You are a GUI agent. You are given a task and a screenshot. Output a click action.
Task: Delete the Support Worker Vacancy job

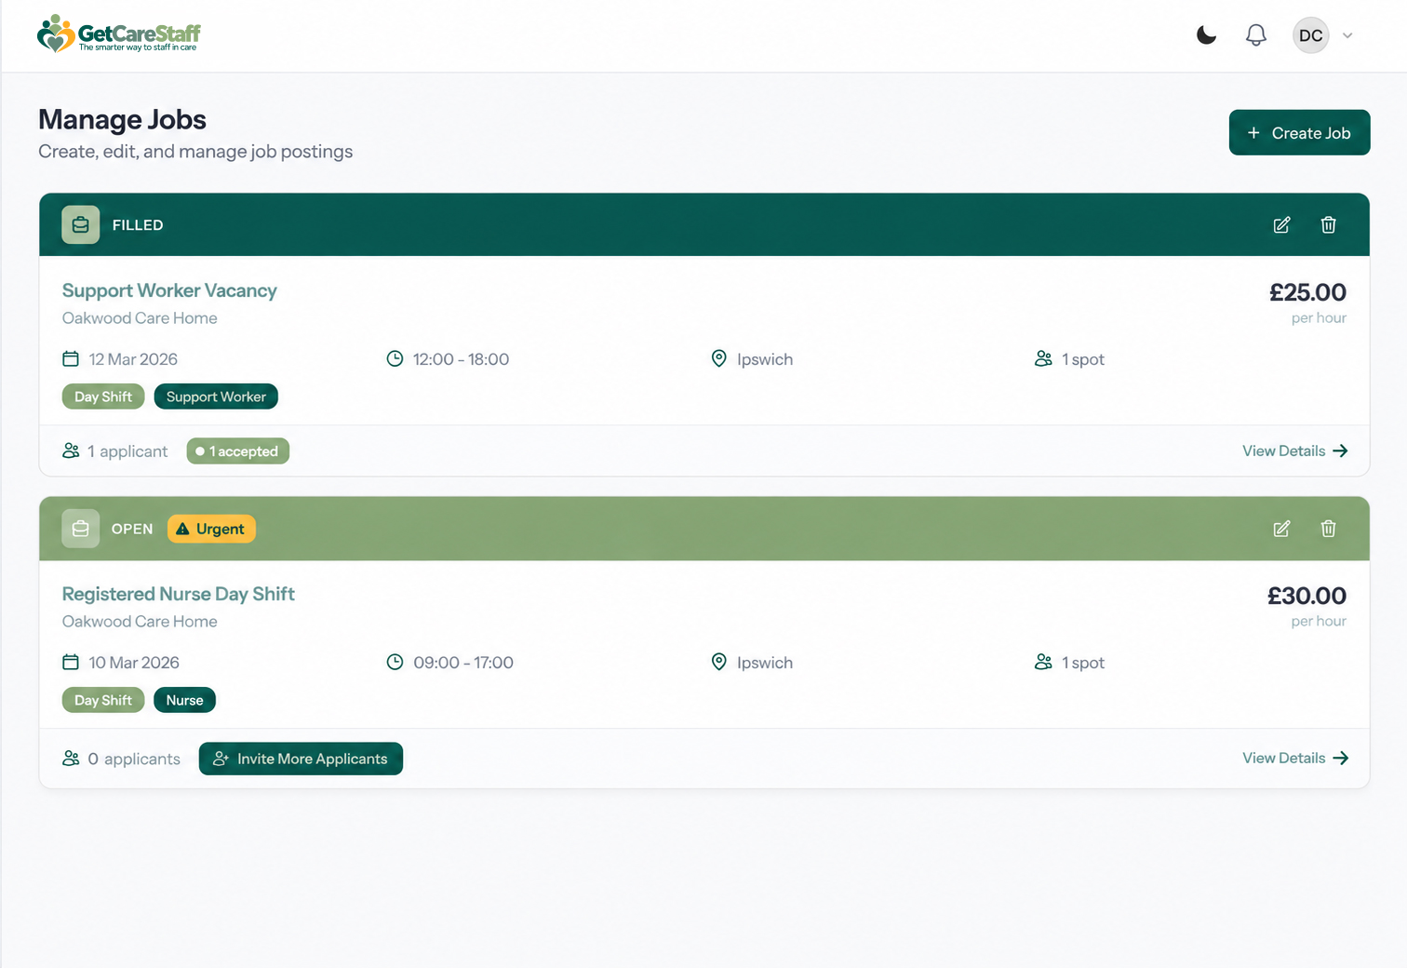click(1328, 224)
